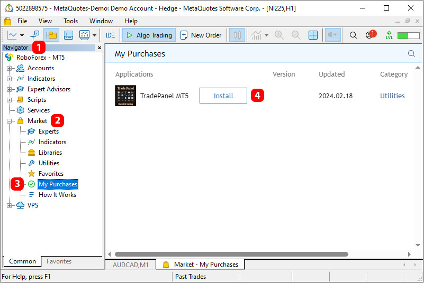
Task: Open the File menu
Action: pos(22,21)
